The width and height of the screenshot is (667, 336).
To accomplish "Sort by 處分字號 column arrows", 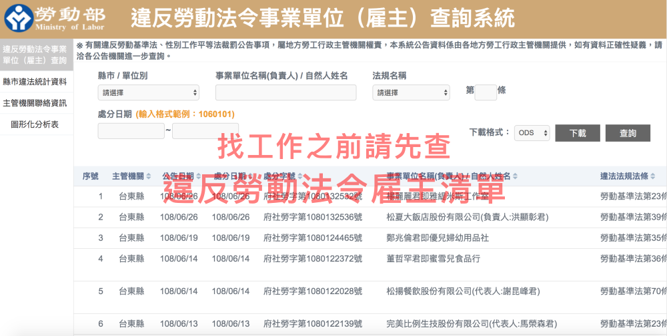I will 301,176.
